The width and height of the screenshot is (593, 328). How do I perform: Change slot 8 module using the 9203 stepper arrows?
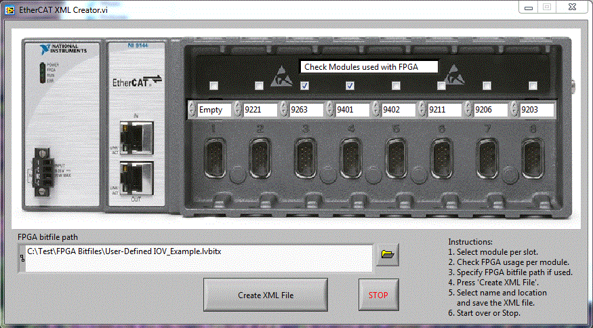pos(514,110)
